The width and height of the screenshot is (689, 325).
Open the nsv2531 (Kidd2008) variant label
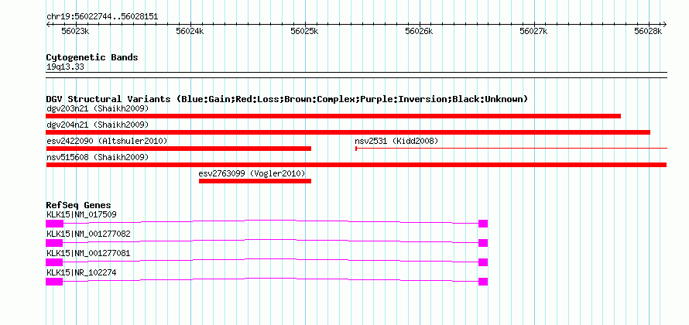[x=396, y=141]
